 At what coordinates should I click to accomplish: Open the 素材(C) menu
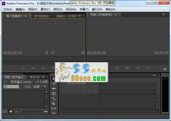point(45,9)
